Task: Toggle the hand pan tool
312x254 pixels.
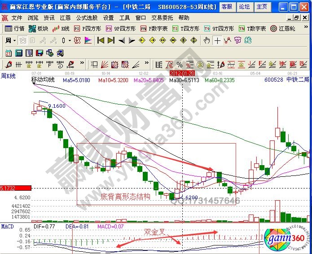Action: [207, 40]
